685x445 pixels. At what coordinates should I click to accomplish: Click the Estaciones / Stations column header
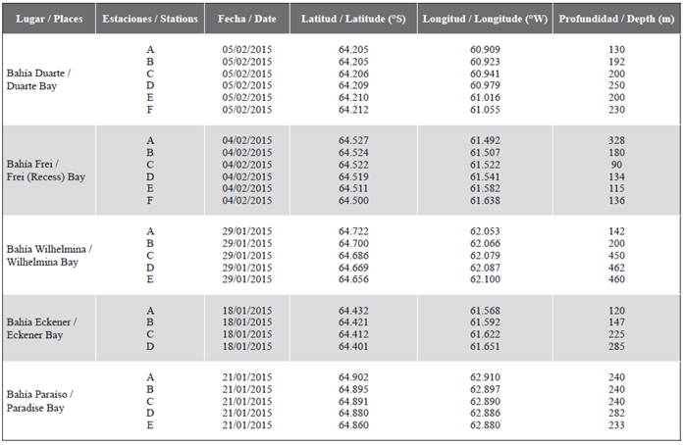pyautogui.click(x=150, y=20)
